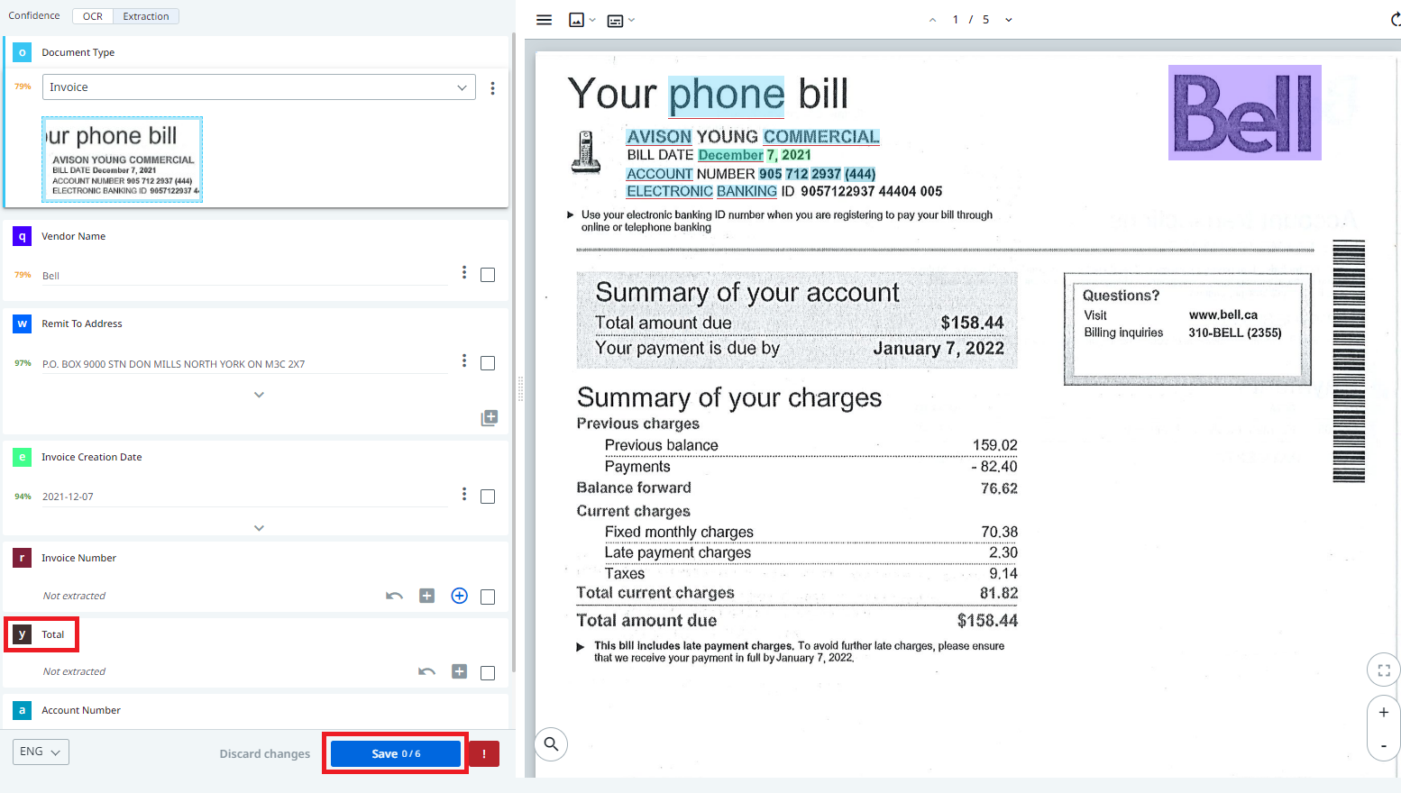Click highlighted 'ACCOUNT' word in bill

pos(660,174)
